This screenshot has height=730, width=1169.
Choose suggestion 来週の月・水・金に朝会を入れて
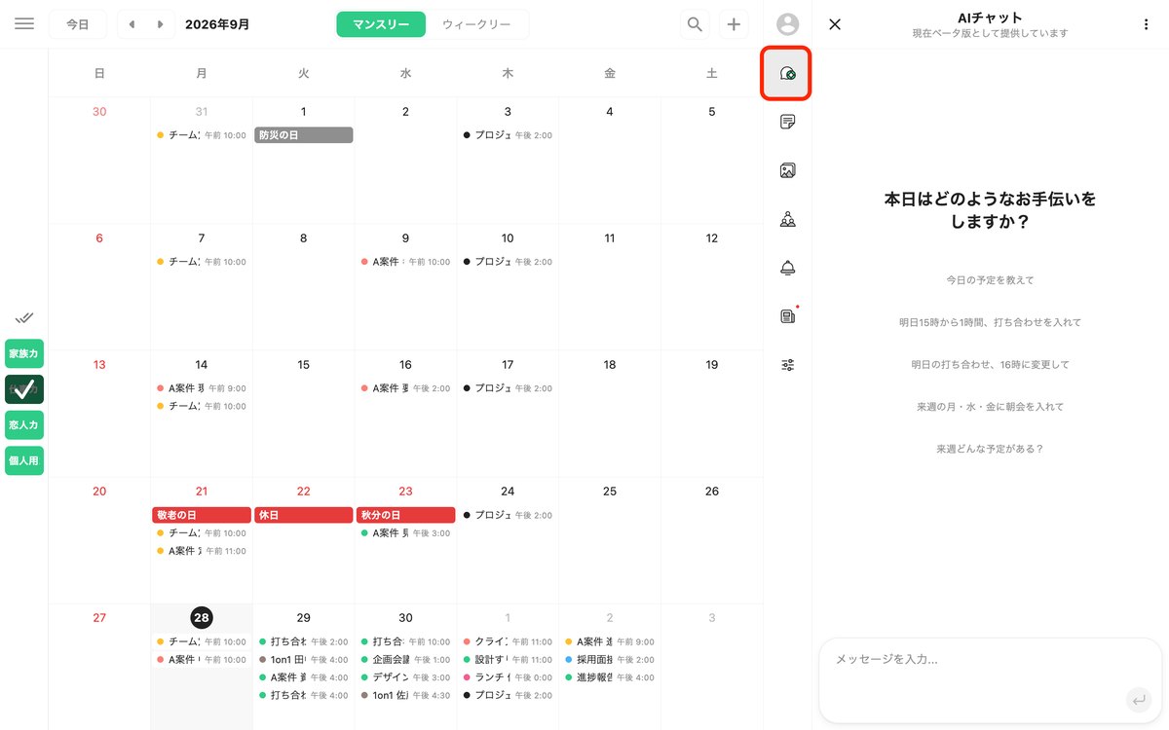990,407
